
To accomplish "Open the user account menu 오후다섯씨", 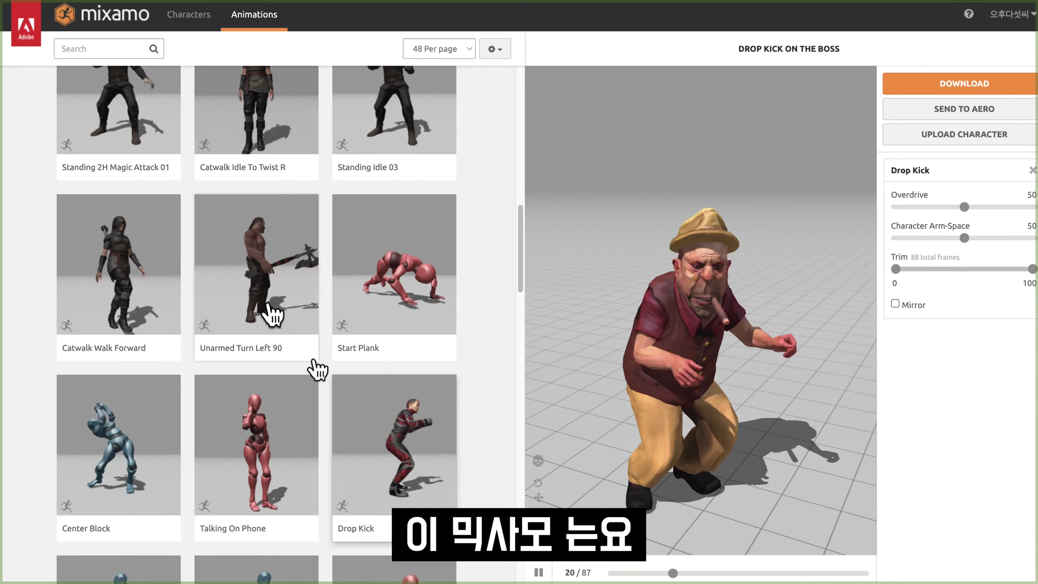I will click(1013, 14).
